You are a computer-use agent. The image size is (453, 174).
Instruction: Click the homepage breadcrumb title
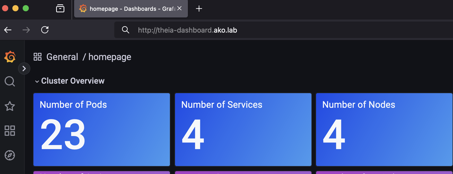110,57
